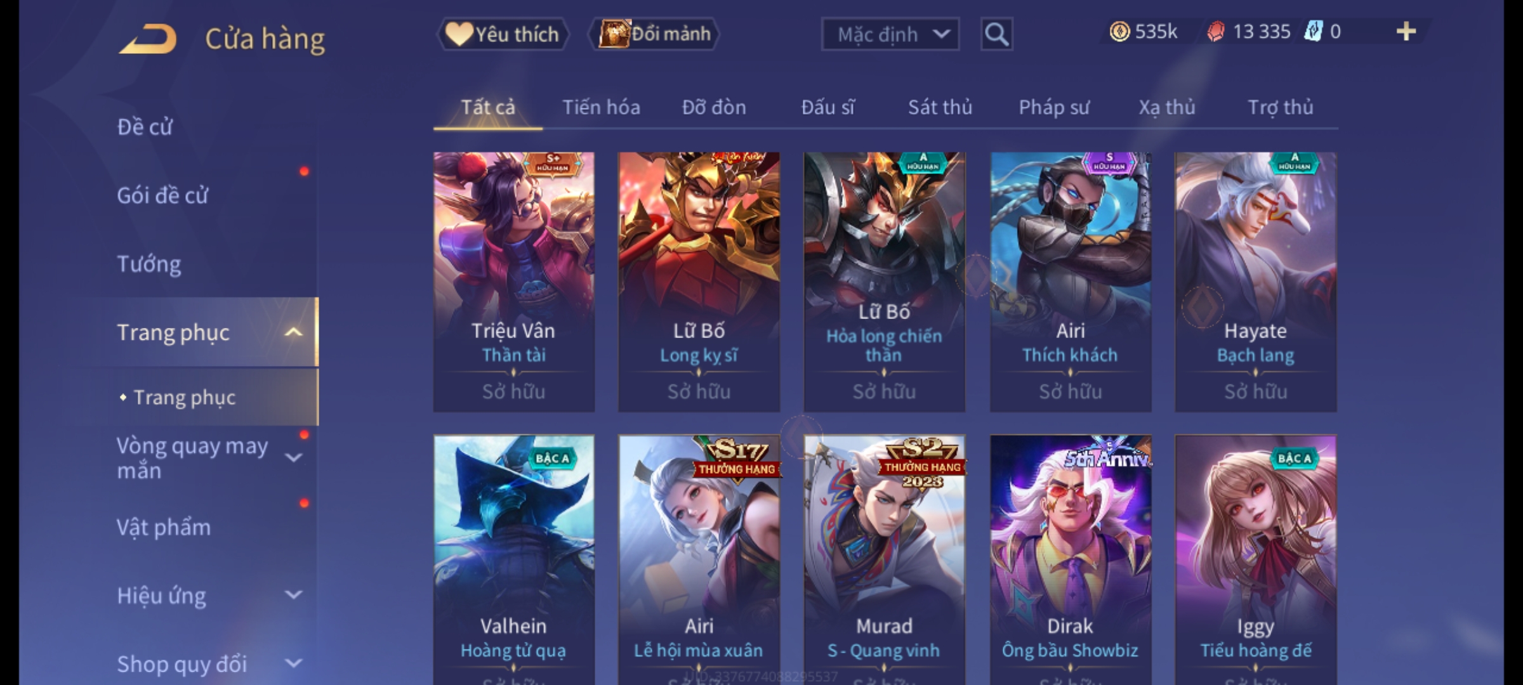Open the Mặc định sort dropdown
The width and height of the screenshot is (1523, 685).
click(x=890, y=34)
